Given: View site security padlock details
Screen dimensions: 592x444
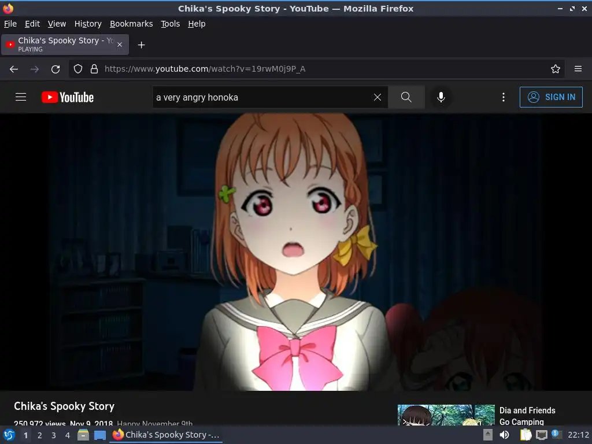Looking at the screenshot, I should (94, 69).
